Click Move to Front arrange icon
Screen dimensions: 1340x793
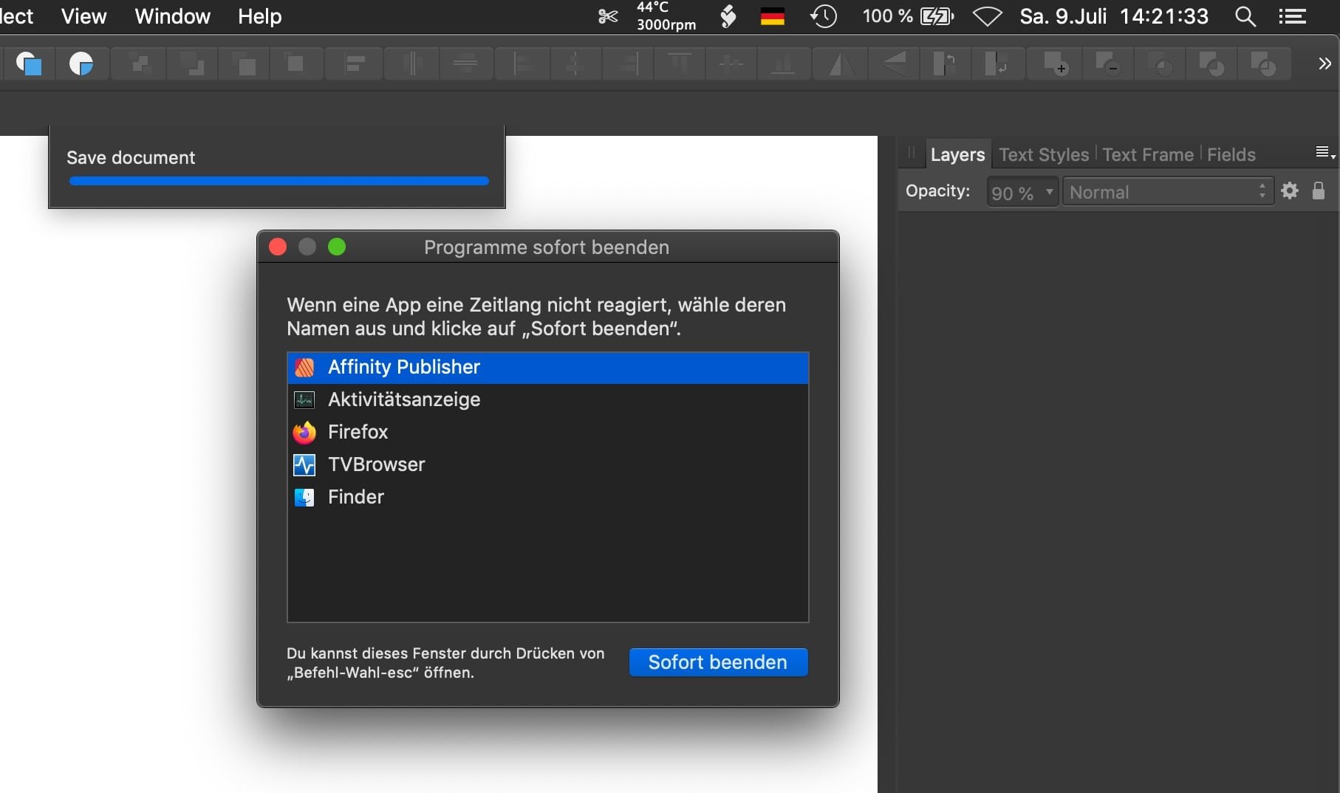[x=295, y=64]
